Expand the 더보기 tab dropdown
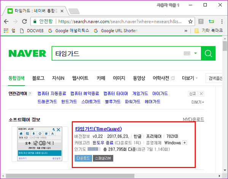The height and width of the screenshot is (179, 228). (190, 78)
